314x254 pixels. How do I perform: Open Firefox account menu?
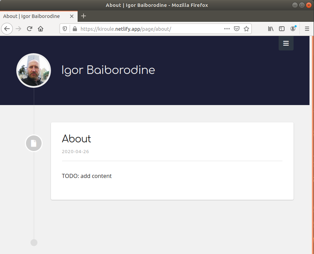[293, 29]
